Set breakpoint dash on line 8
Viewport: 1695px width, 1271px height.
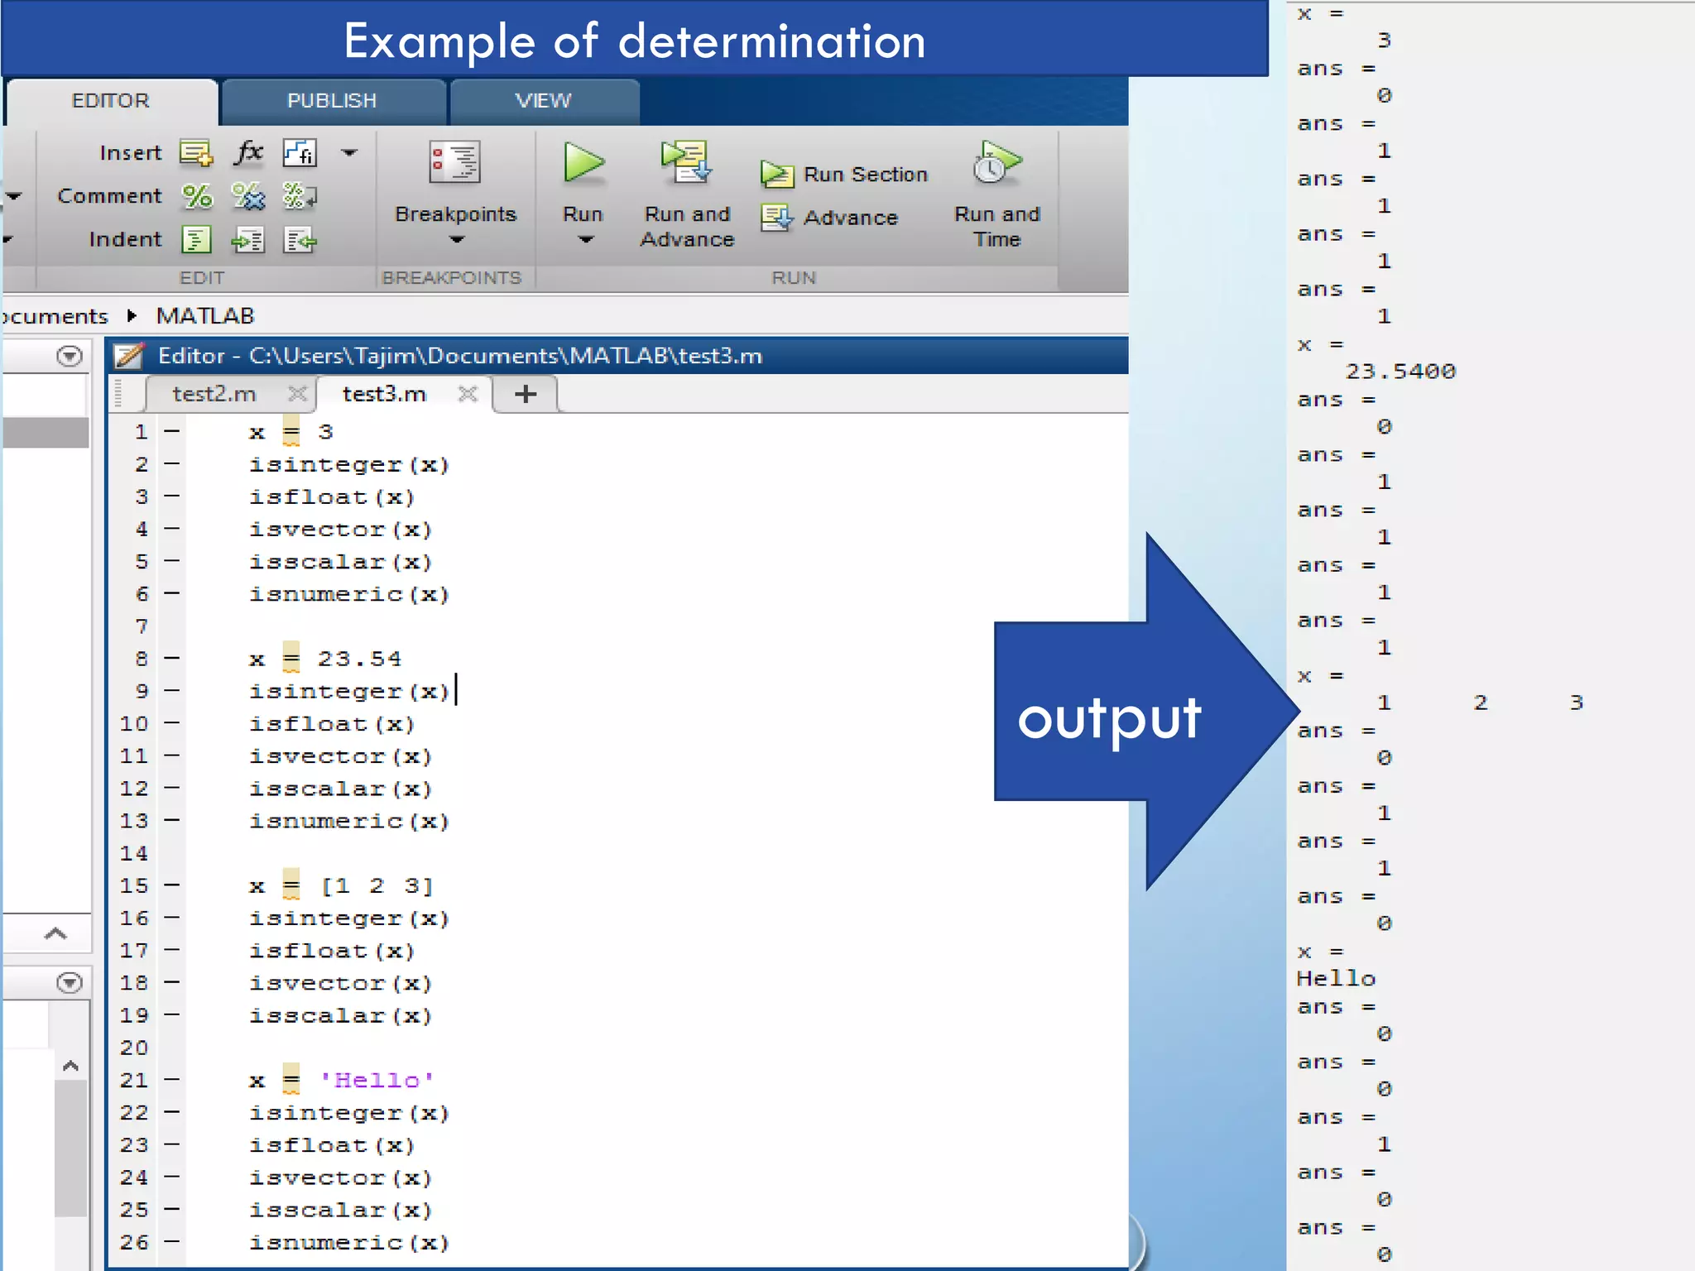coord(172,659)
